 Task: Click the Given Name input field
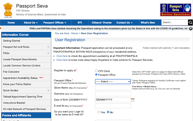point(113,88)
